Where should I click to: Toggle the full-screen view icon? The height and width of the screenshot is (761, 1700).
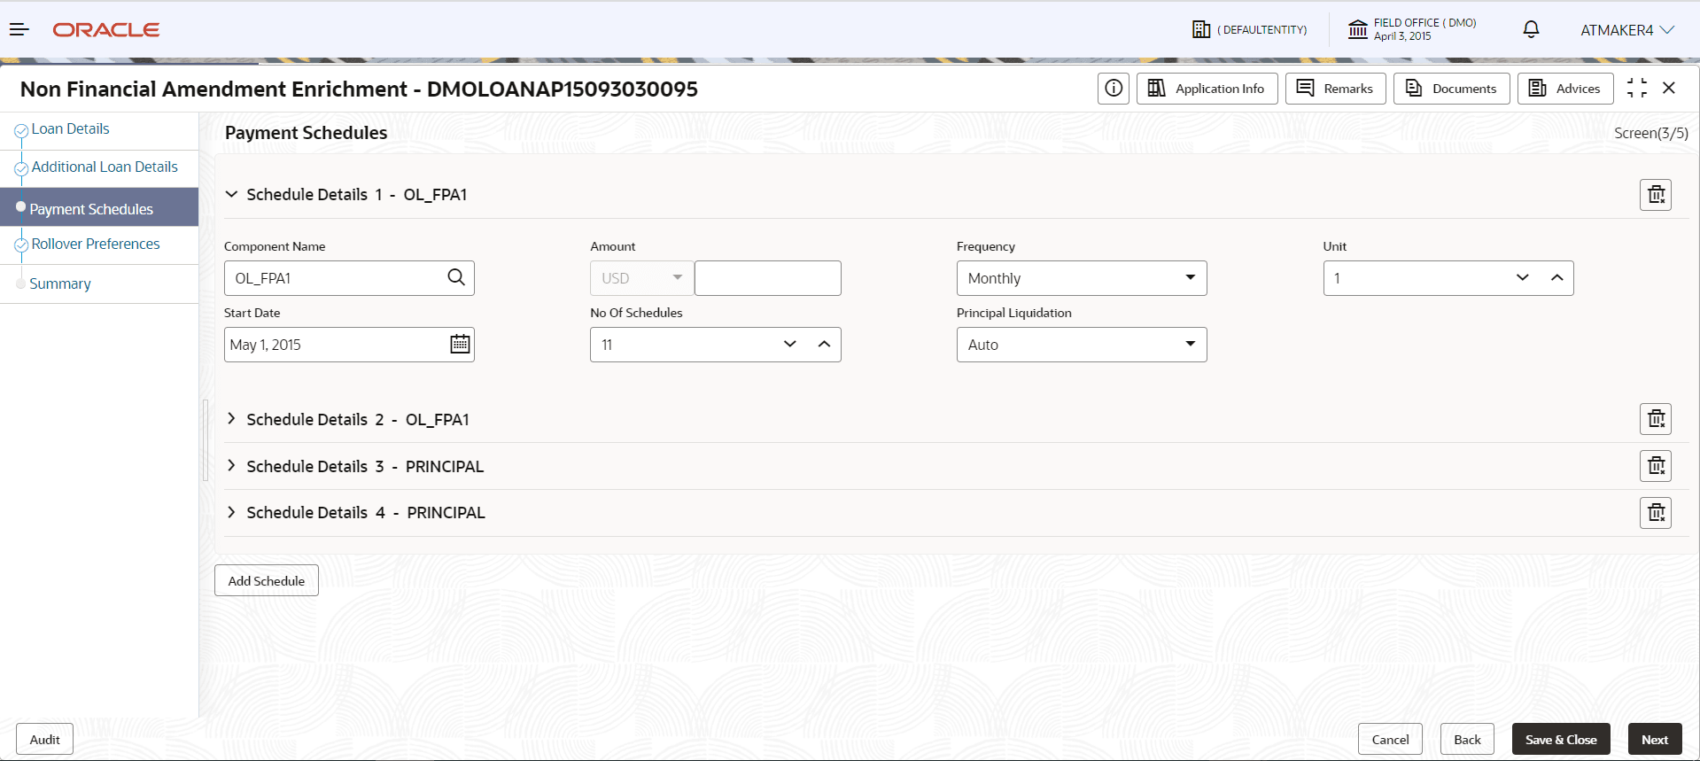pos(1637,89)
